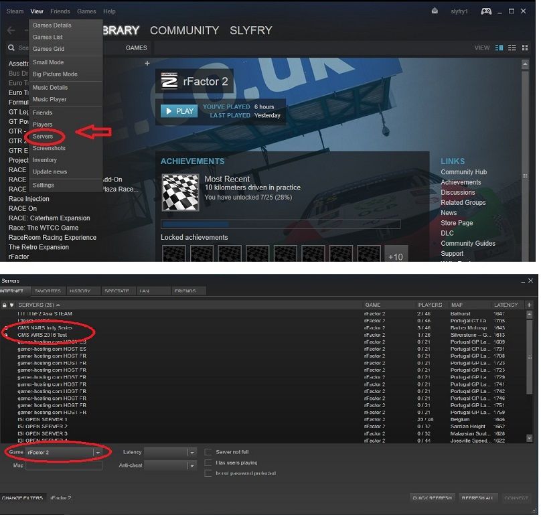541x517 pixels.
Task: Open the SLYFRY profile tab
Action: coord(251,30)
